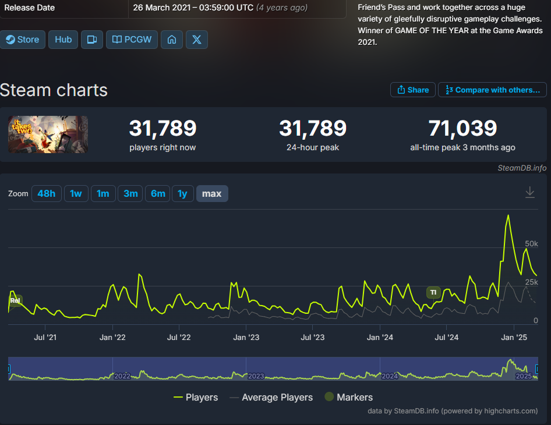
Task: Click the Jul '21 axis label
Action: coord(45,338)
